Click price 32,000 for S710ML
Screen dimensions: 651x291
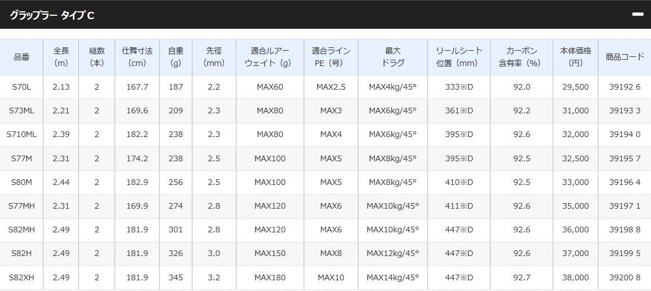point(575,134)
